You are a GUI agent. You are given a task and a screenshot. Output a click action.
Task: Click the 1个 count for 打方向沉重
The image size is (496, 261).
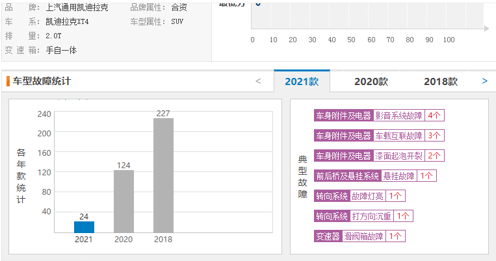pos(403,216)
